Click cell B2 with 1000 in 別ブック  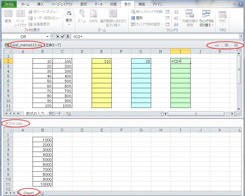(42, 140)
